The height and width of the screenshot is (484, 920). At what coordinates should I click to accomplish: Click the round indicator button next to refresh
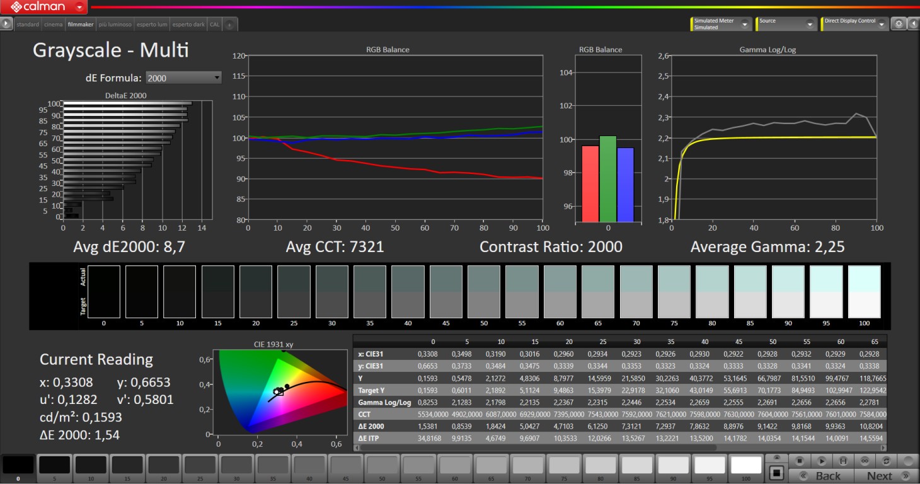[908, 461]
